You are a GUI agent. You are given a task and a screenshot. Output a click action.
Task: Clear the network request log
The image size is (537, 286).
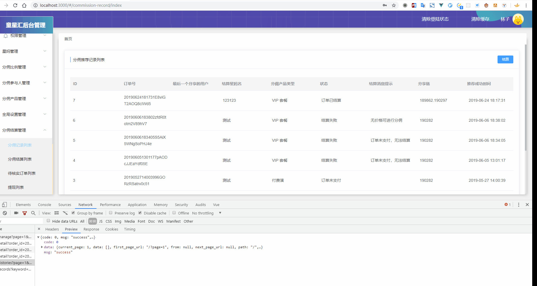5,213
